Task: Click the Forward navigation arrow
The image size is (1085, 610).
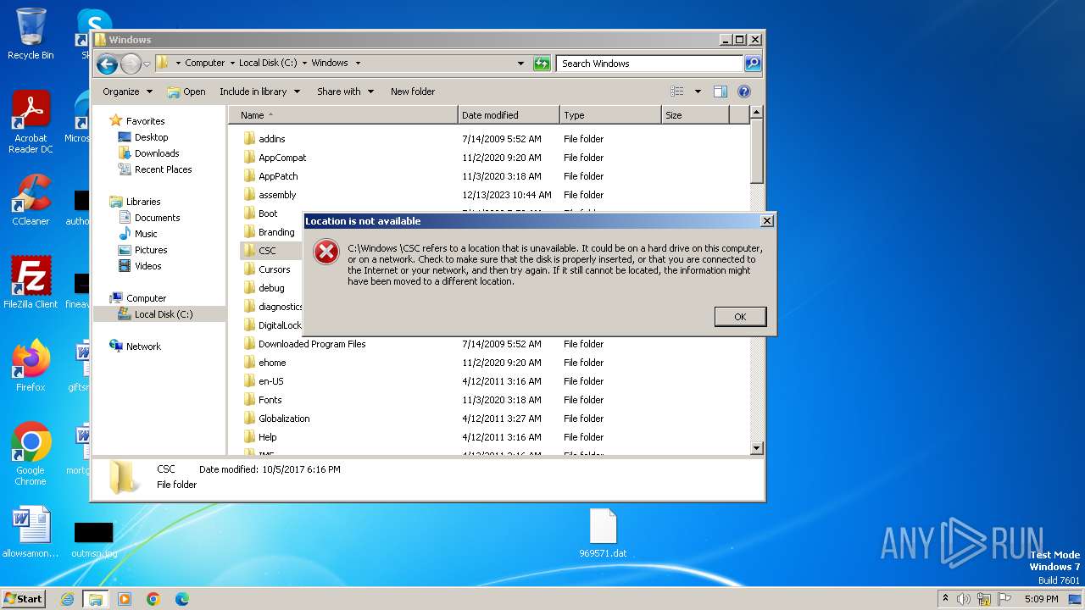Action: [131, 64]
